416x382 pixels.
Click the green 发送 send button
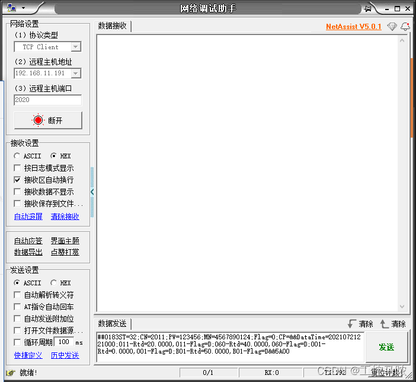(x=386, y=347)
